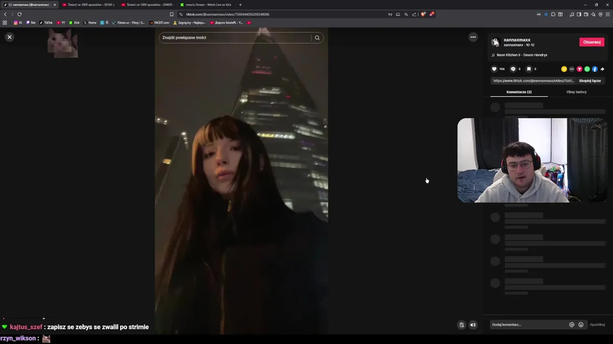
Task: Switch to nowciu Stream Kick tab
Action: [x=206, y=4]
